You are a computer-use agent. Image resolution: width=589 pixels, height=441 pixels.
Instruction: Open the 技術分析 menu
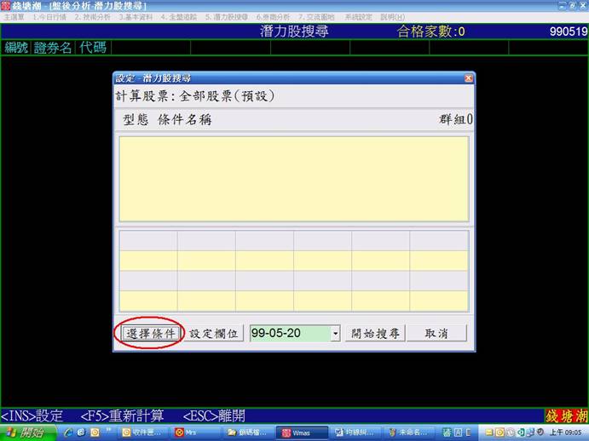[92, 17]
